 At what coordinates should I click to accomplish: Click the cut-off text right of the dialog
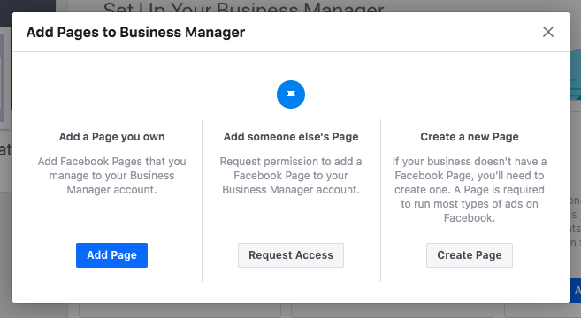[x=575, y=222]
